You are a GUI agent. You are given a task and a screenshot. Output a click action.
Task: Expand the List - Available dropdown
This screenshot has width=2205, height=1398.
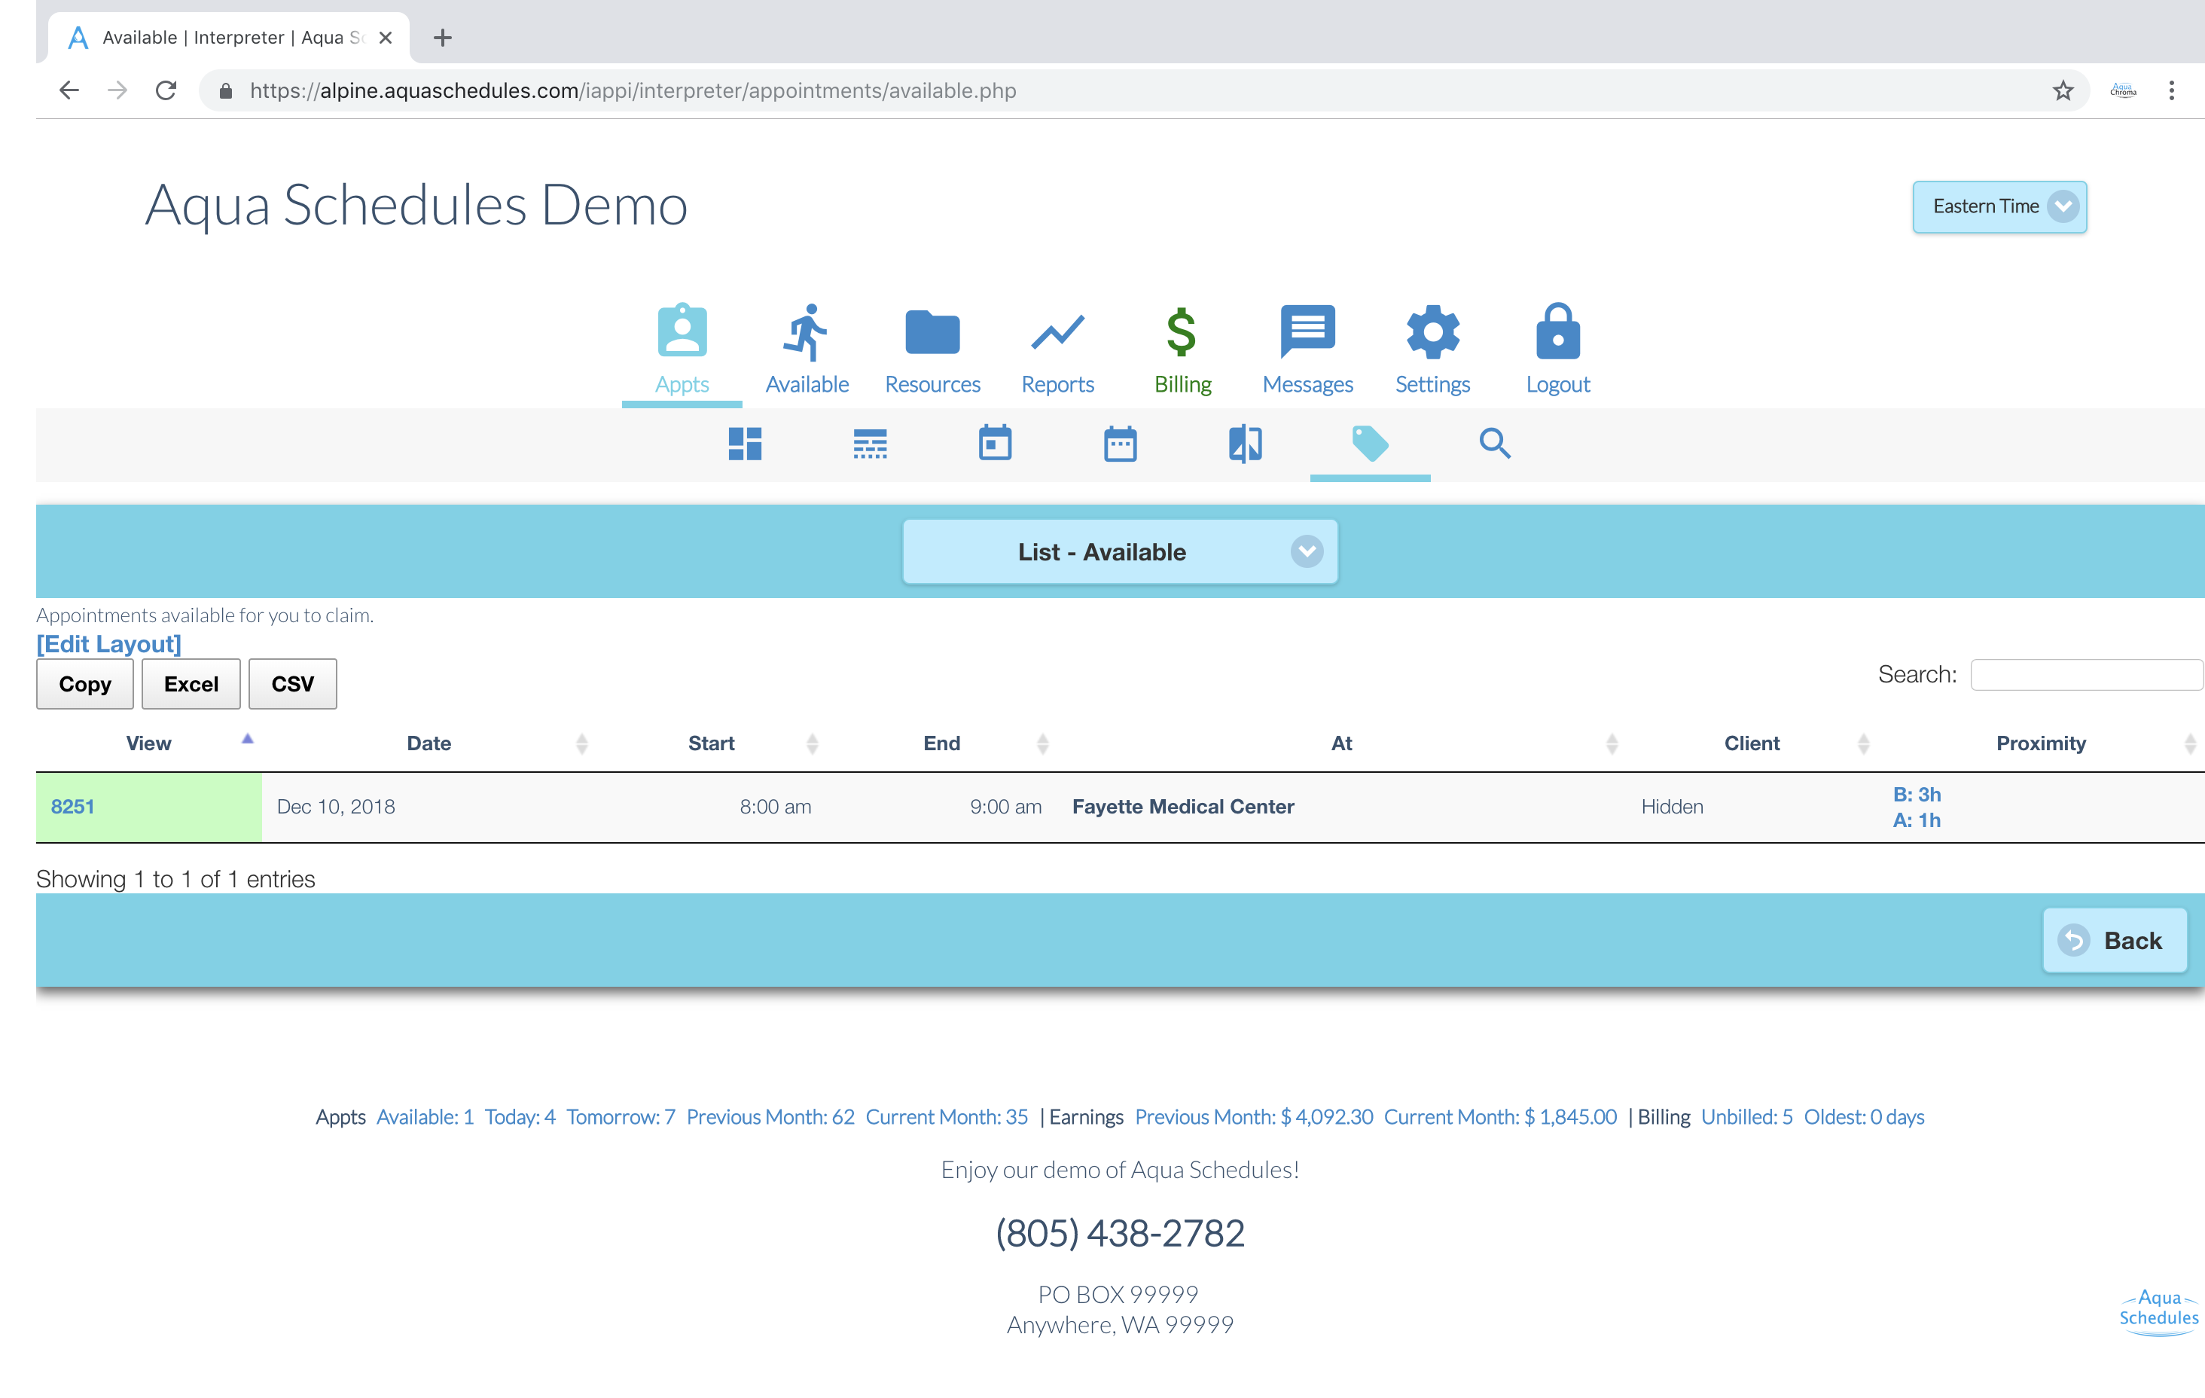pos(1120,551)
